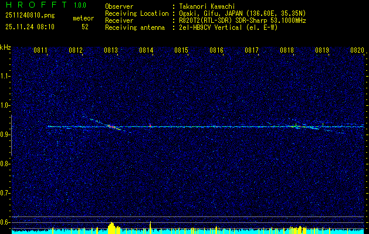Click the meteor count value 52
This screenshot has width=369, height=234.
tap(85, 27)
